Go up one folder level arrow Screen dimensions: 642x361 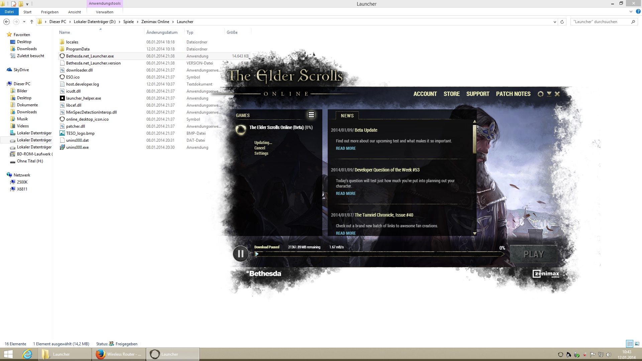tap(32, 22)
